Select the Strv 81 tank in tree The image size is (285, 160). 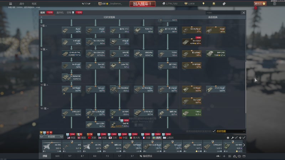(x=95, y=30)
